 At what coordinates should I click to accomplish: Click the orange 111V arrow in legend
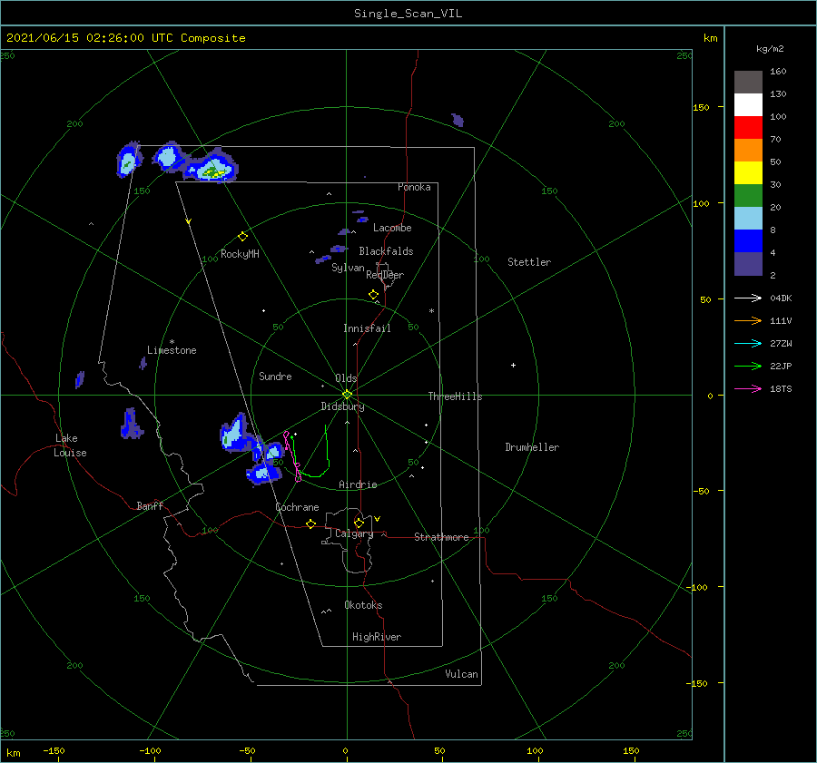click(x=748, y=321)
